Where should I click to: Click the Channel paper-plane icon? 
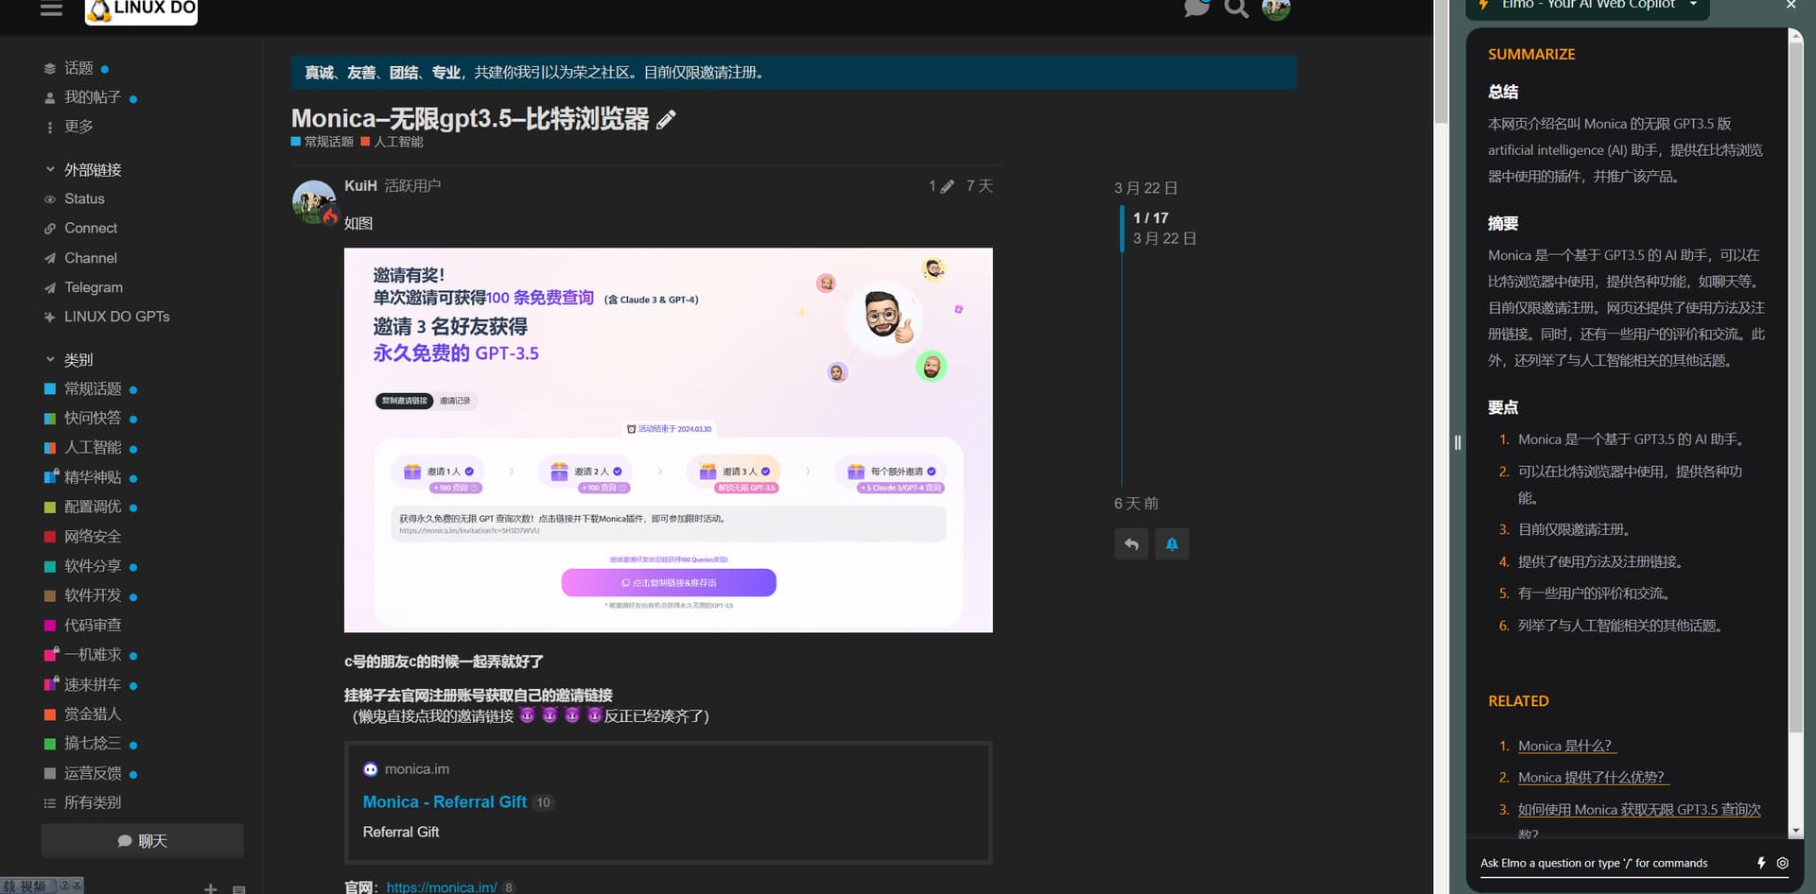click(x=50, y=258)
